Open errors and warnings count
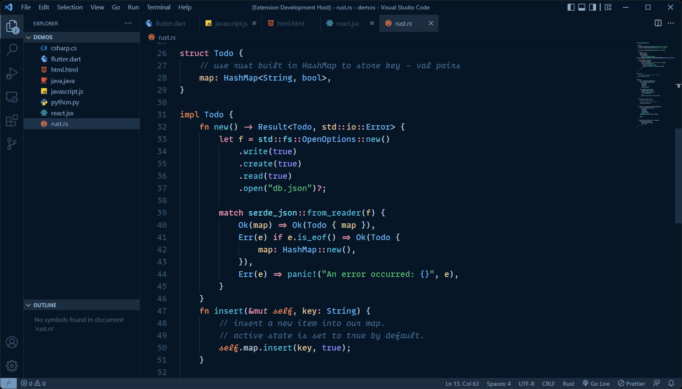The width and height of the screenshot is (682, 389). (34, 383)
